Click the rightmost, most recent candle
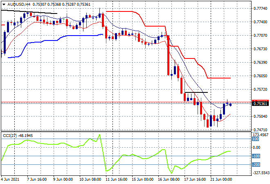Screen dimensions: 270x184 (231, 105)
